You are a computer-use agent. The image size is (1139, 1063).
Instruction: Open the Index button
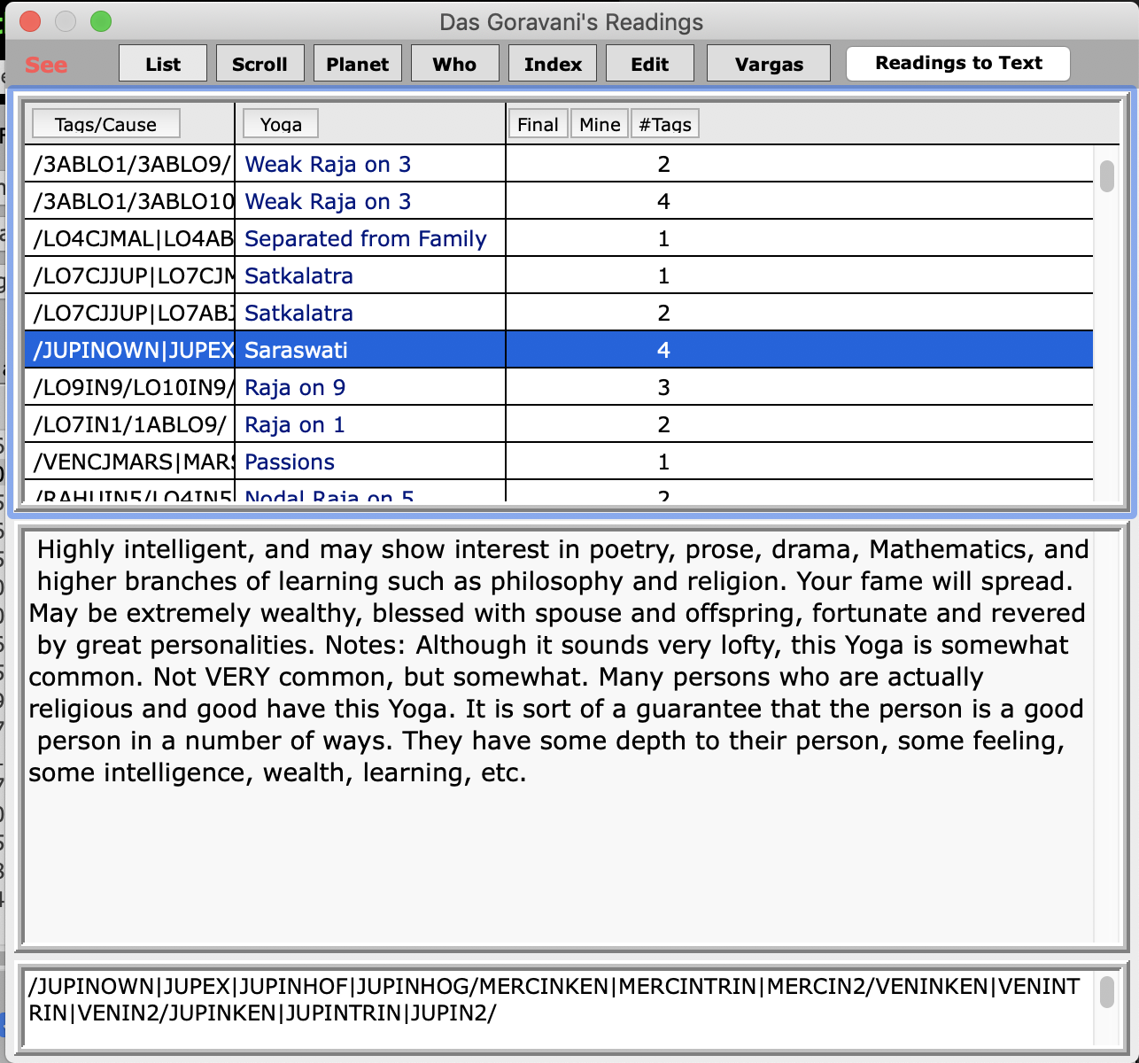coord(553,64)
